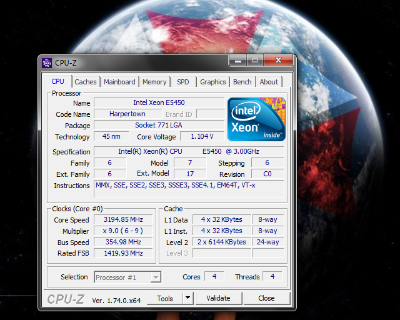Viewport: 400px width, 320px height.
Task: Click the Threads count value 4
Action: (272, 276)
